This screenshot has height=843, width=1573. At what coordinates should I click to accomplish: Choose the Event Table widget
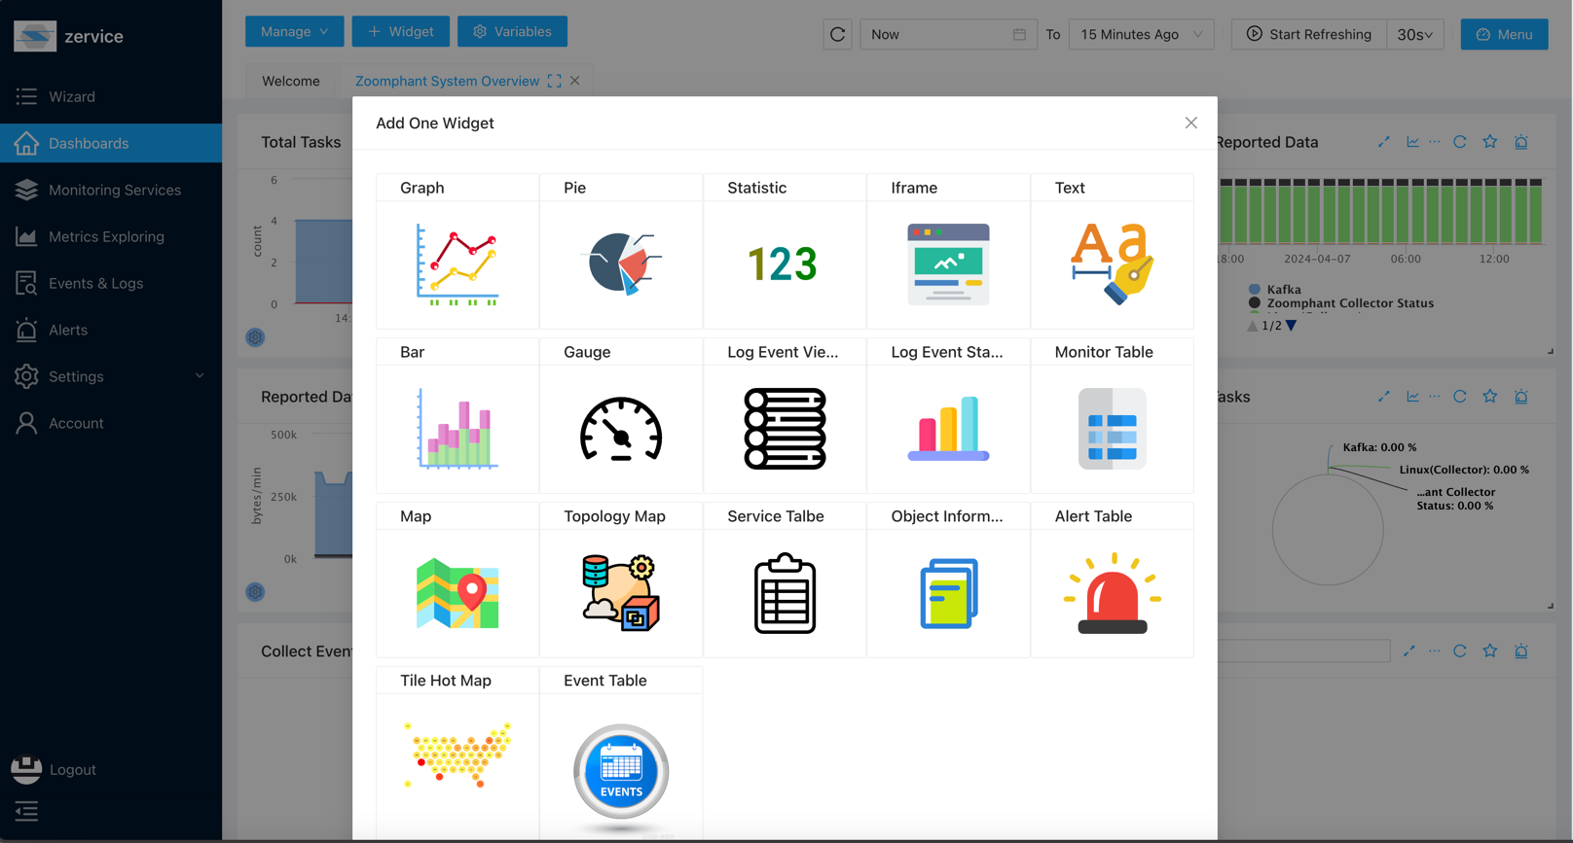621,771
